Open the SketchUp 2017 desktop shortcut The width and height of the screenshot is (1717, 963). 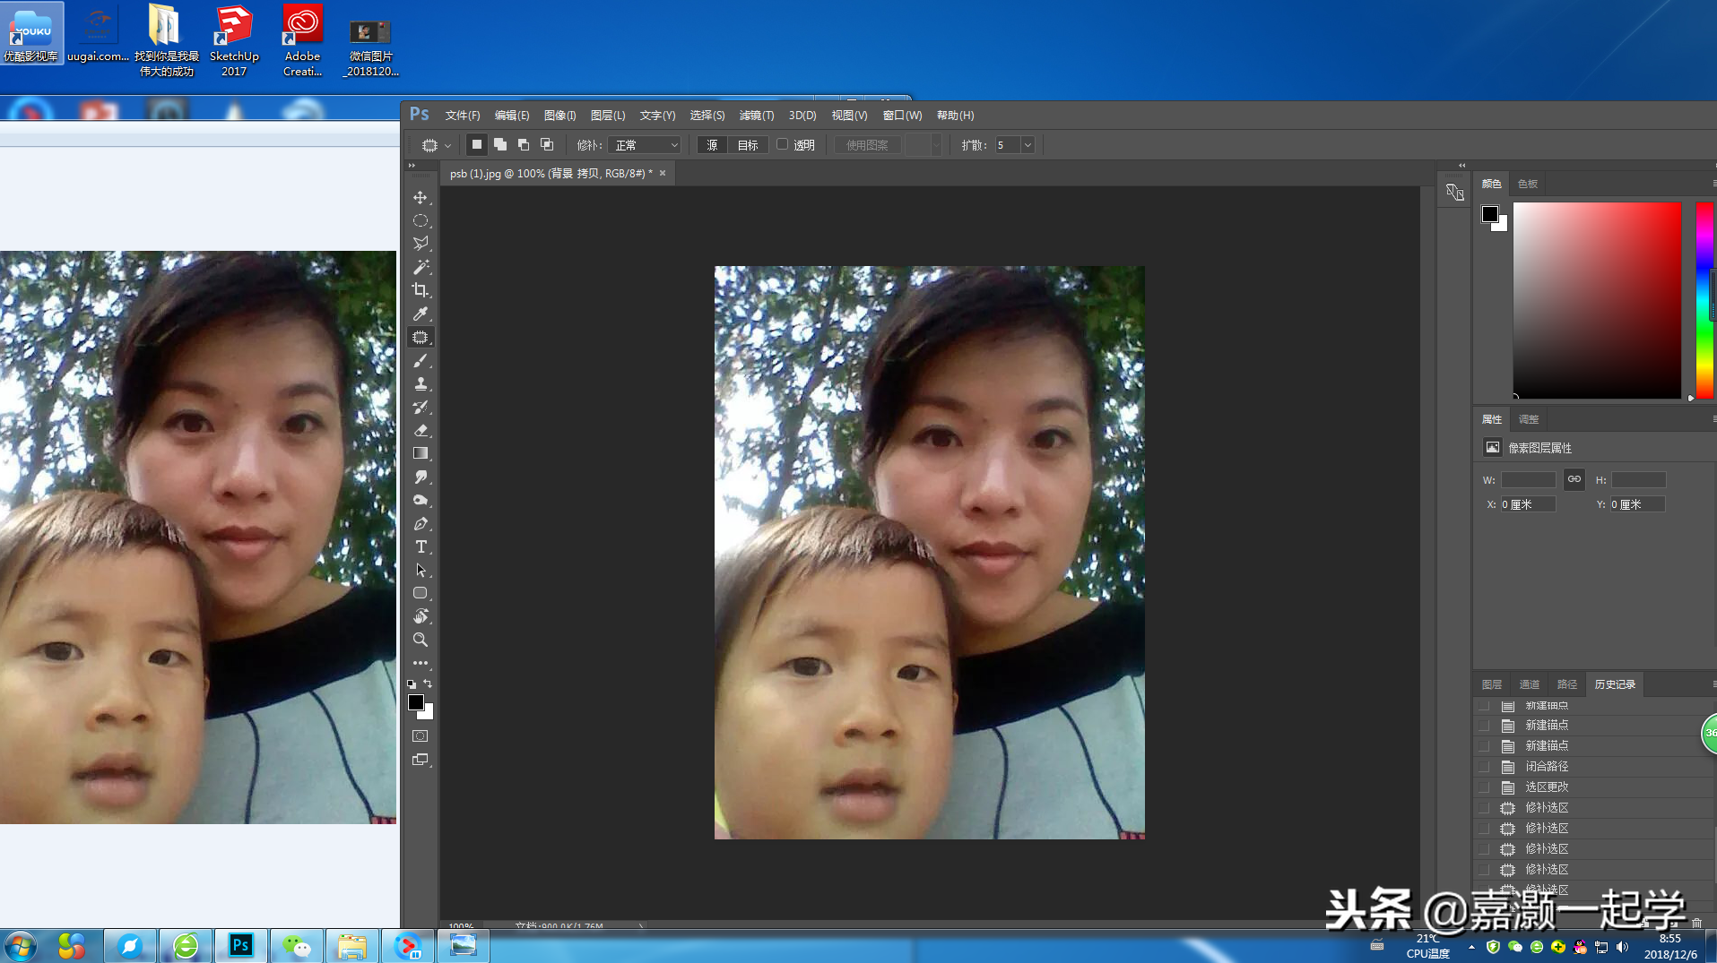234,40
